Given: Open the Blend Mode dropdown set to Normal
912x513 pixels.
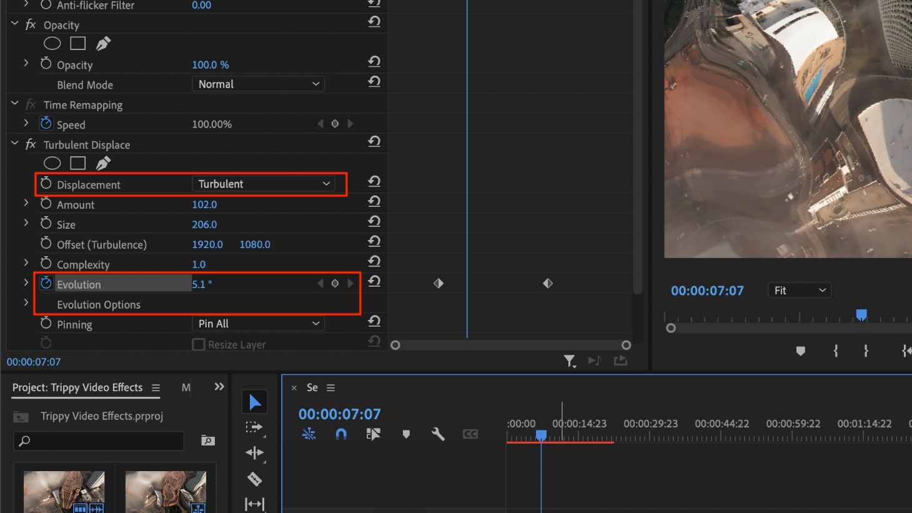Looking at the screenshot, I should [258, 84].
